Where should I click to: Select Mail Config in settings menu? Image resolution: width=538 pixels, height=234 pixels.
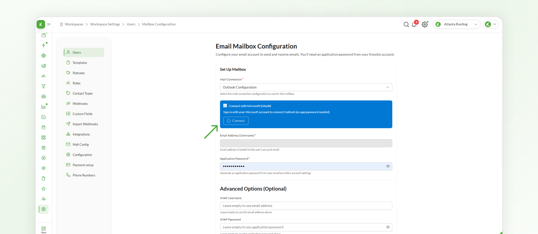click(84, 144)
